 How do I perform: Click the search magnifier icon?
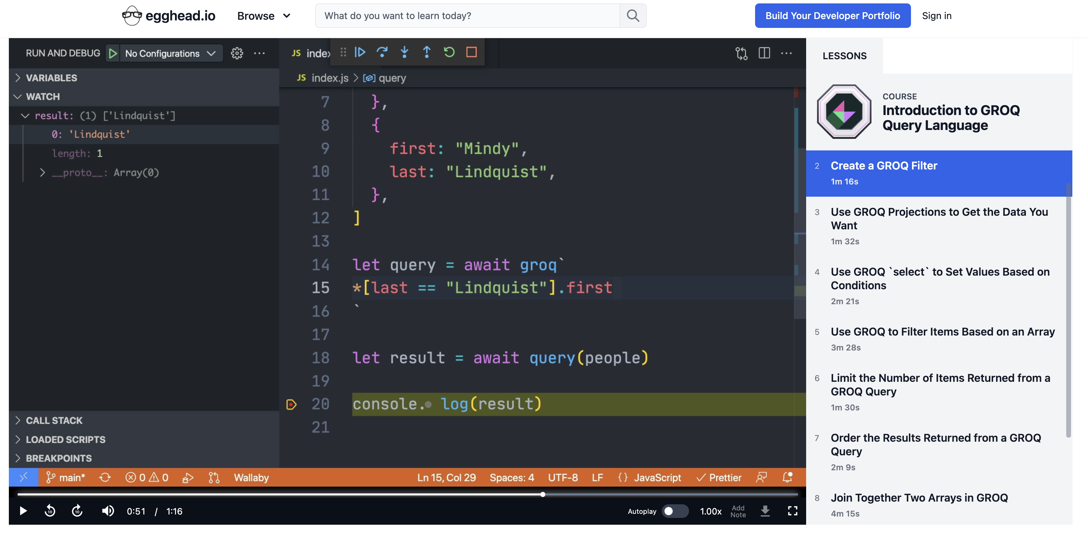pyautogui.click(x=633, y=16)
